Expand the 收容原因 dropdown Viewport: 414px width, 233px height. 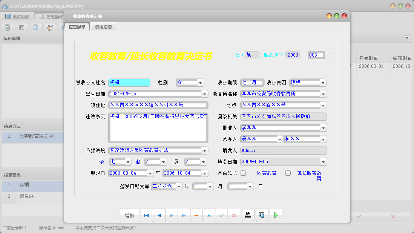323,83
